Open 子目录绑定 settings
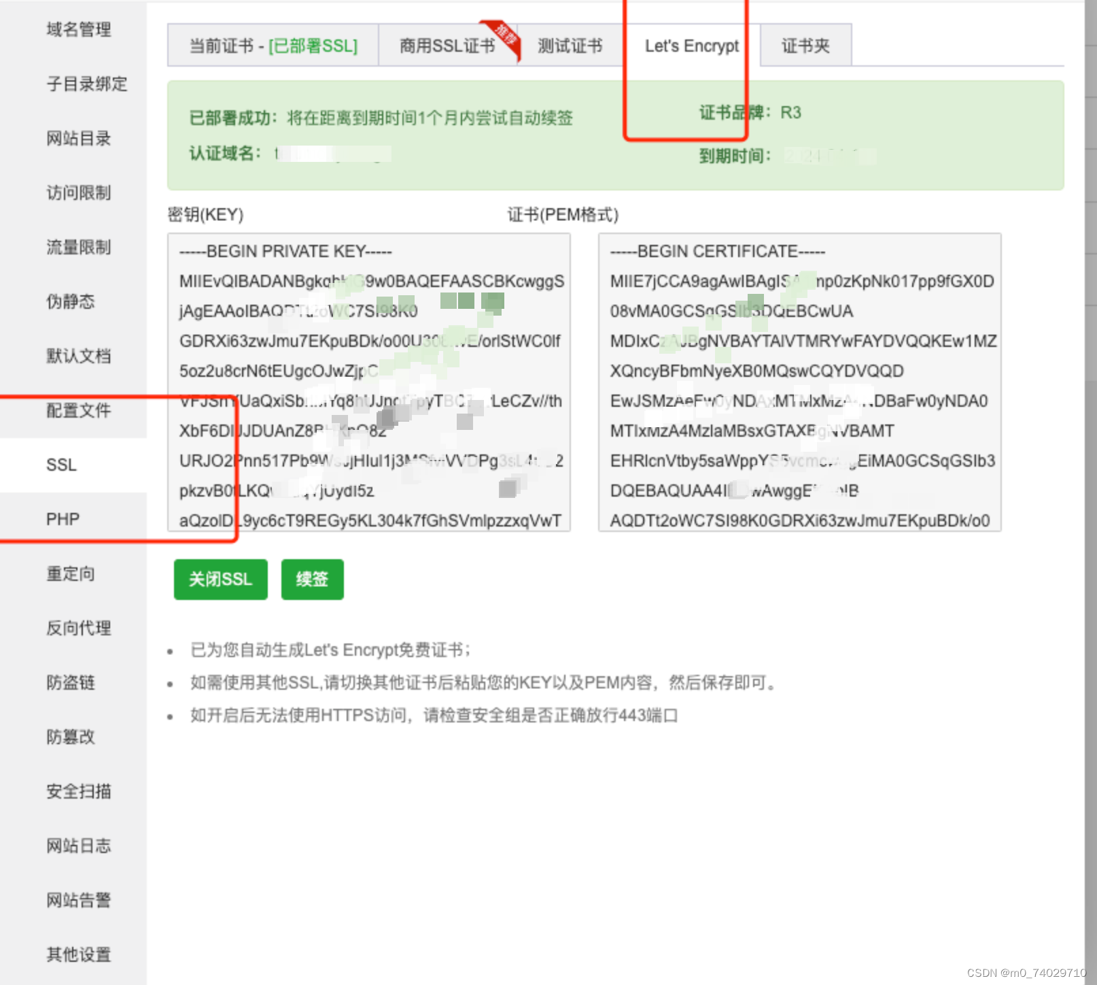This screenshot has height=985, width=1097. tap(88, 84)
